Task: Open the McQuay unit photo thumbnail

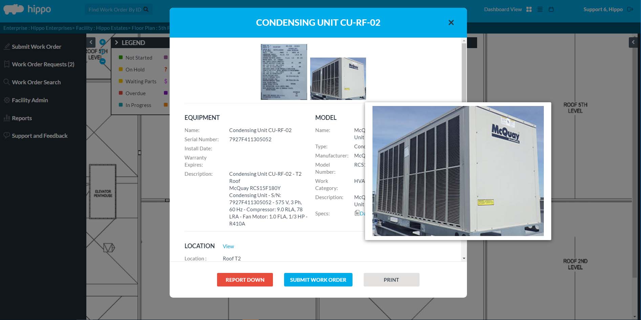Action: coord(338,79)
